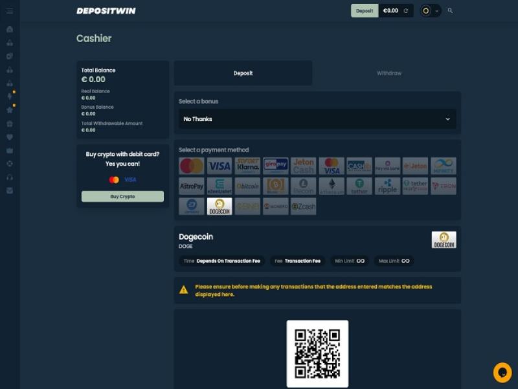
Task: Click the Buy Crypto button
Action: pos(122,196)
